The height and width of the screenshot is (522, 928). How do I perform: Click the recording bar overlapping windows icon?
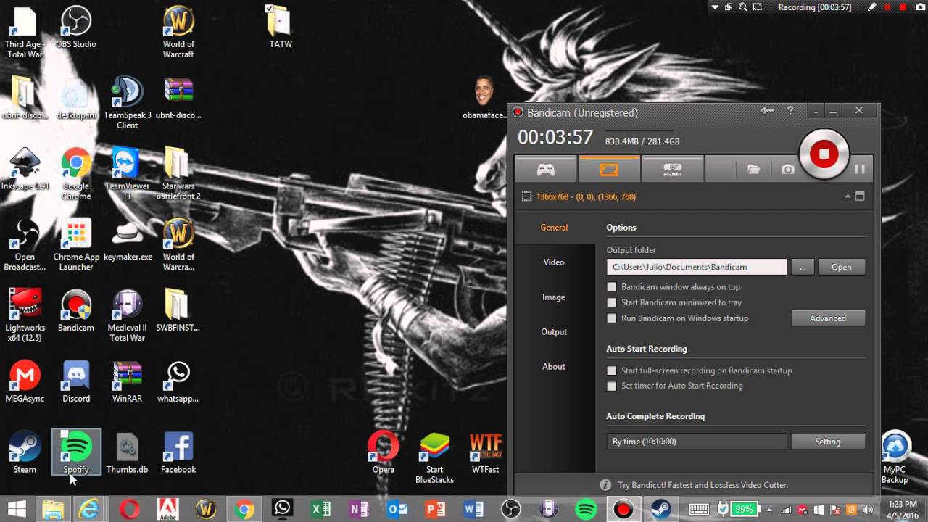click(729, 7)
